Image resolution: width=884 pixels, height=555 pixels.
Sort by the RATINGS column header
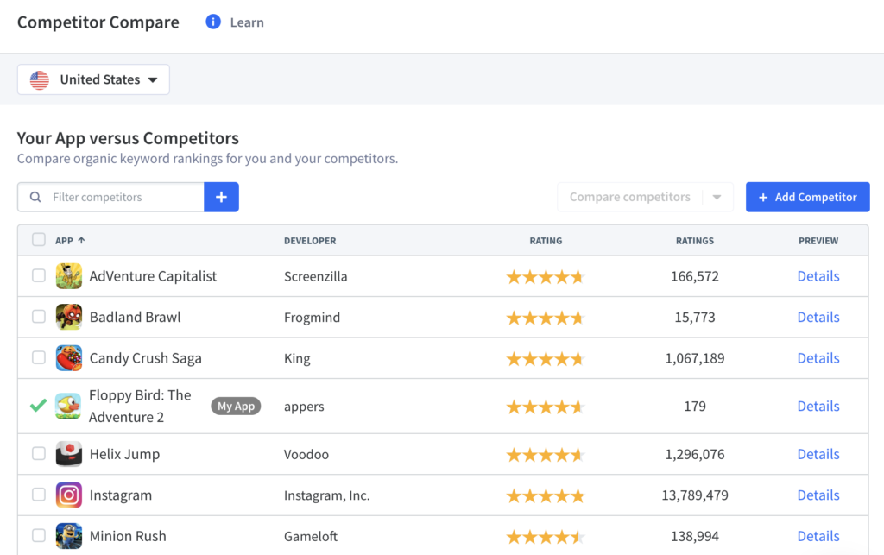point(695,241)
